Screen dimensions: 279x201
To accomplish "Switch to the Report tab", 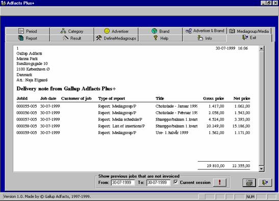I will click(x=28, y=38).
